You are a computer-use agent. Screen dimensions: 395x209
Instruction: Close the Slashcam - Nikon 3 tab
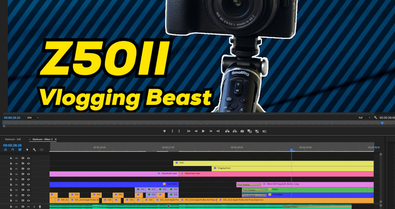[30, 139]
